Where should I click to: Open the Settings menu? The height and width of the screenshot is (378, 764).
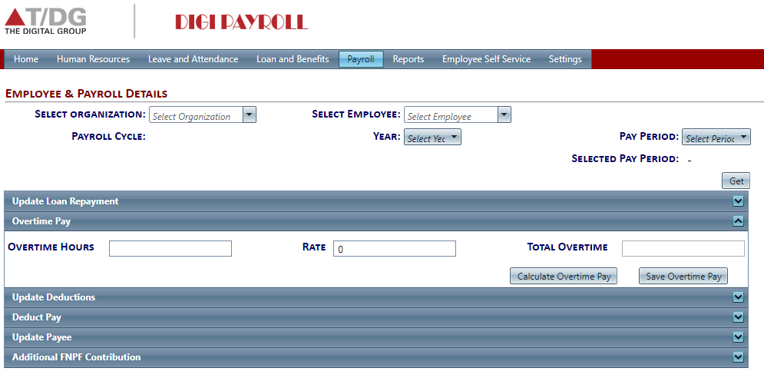[x=565, y=59]
